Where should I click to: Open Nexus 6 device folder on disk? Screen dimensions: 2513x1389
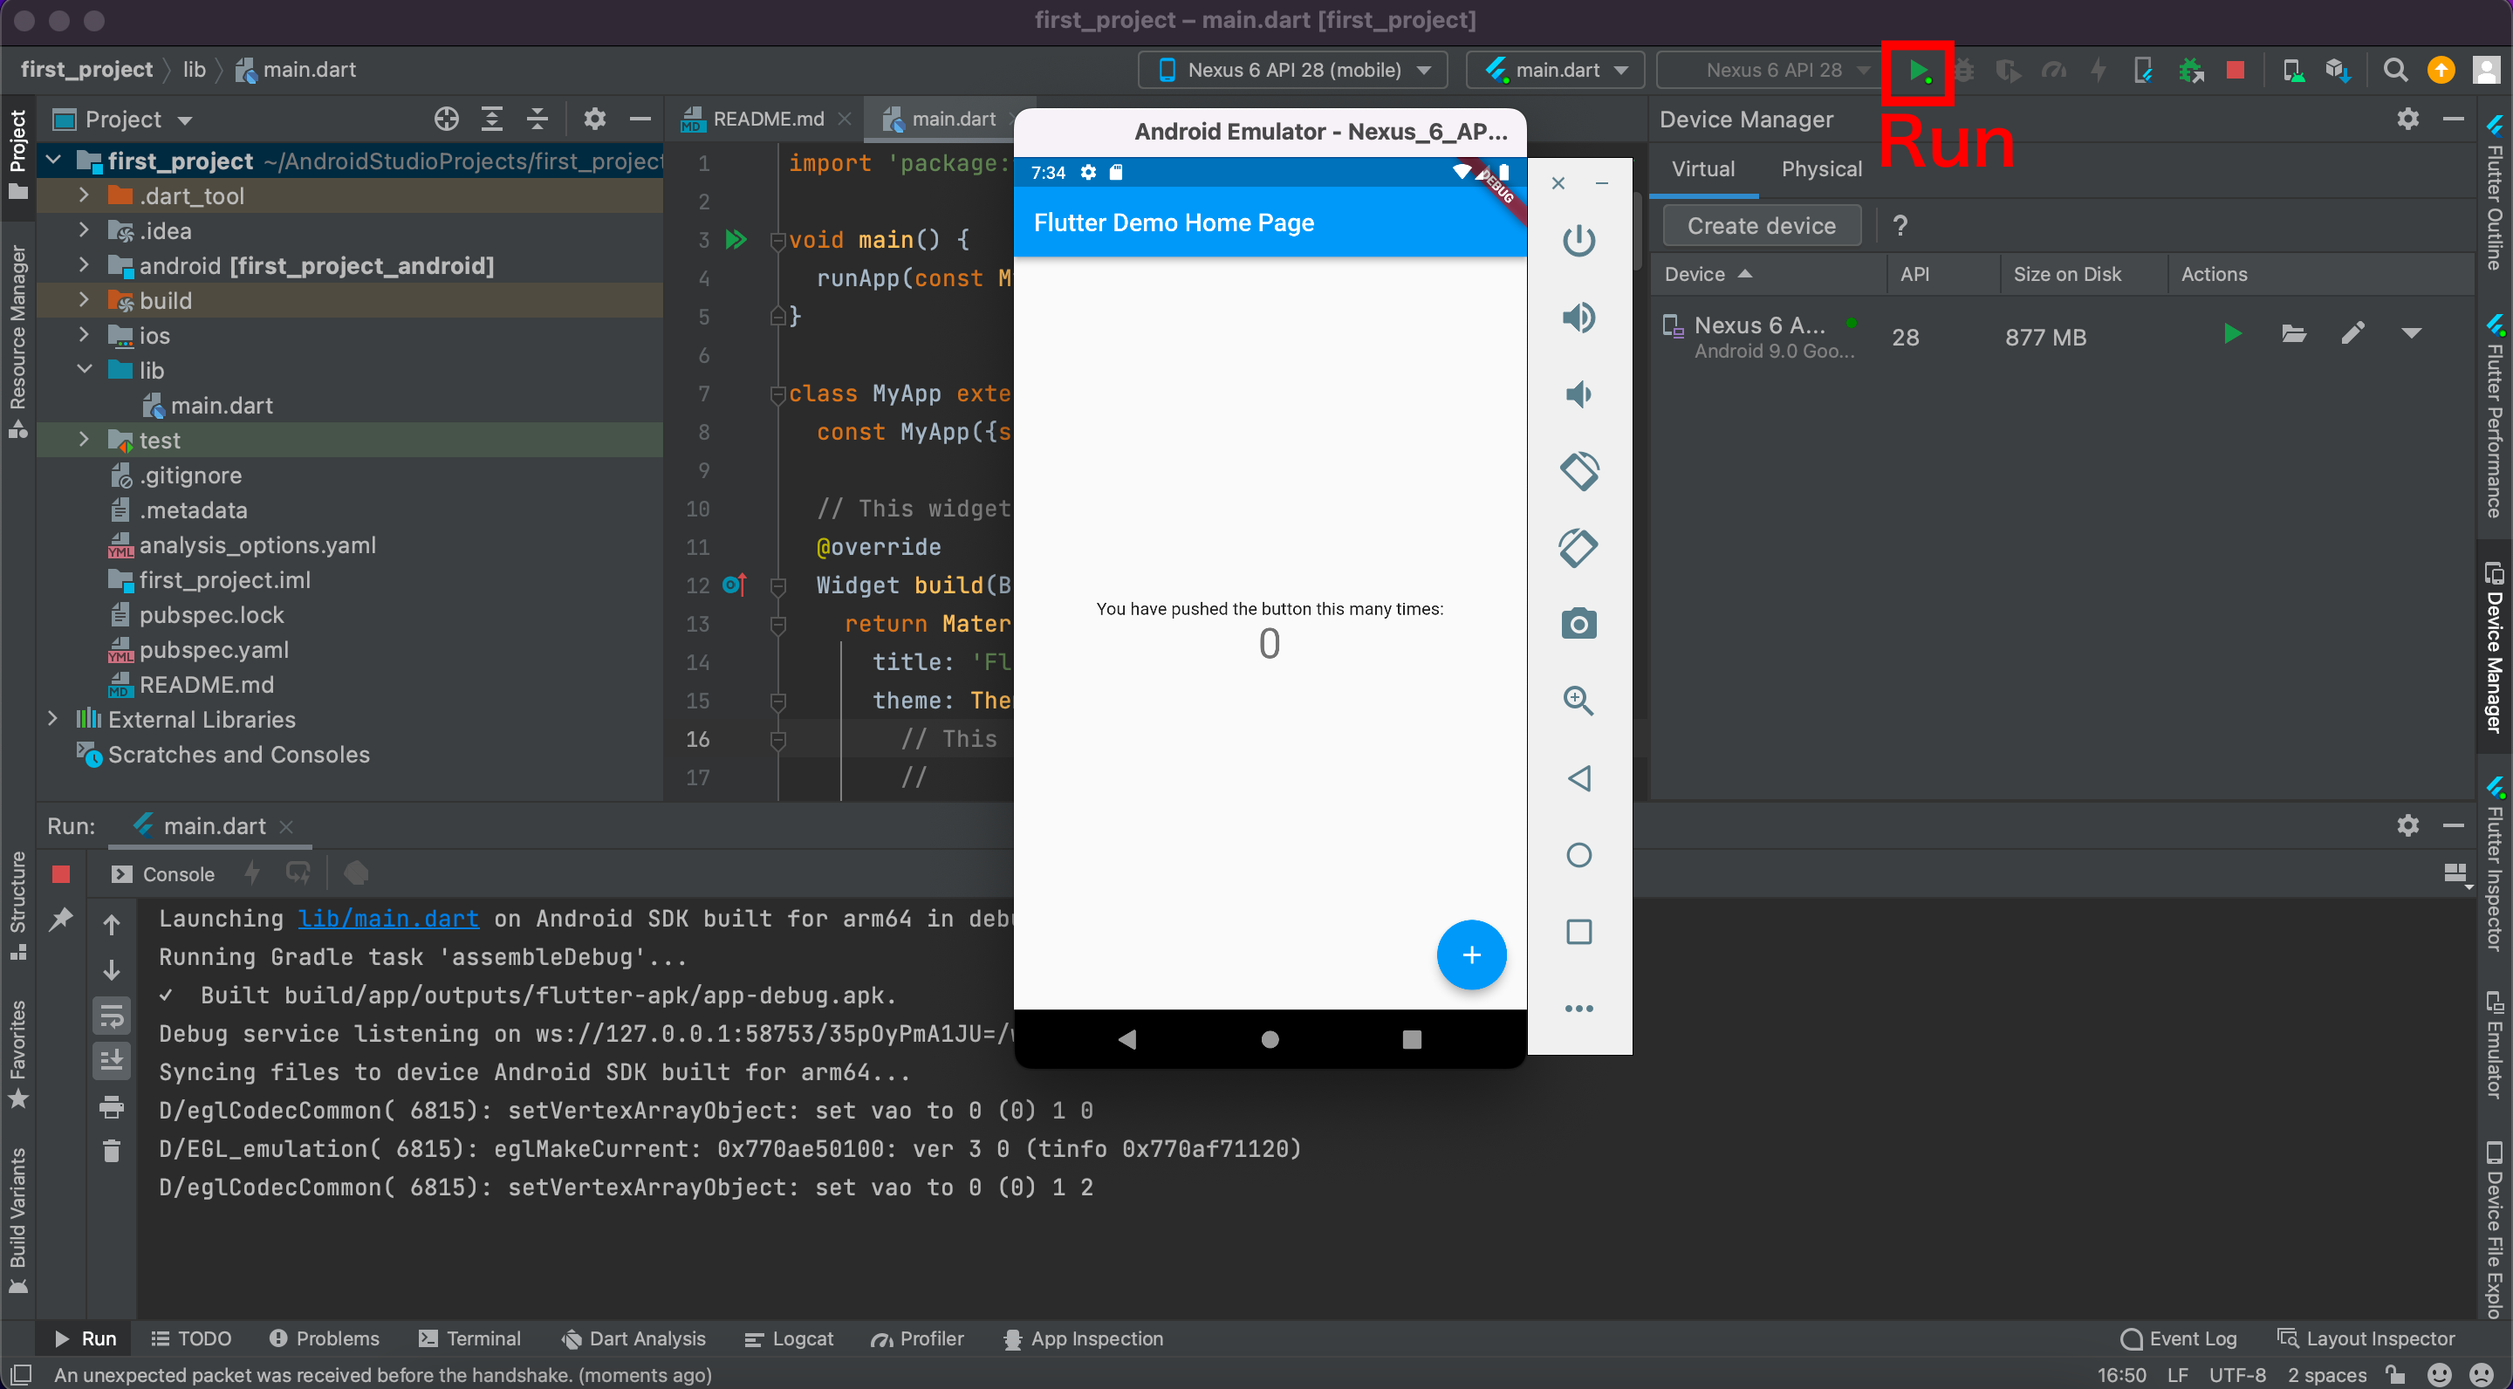coord(2293,334)
